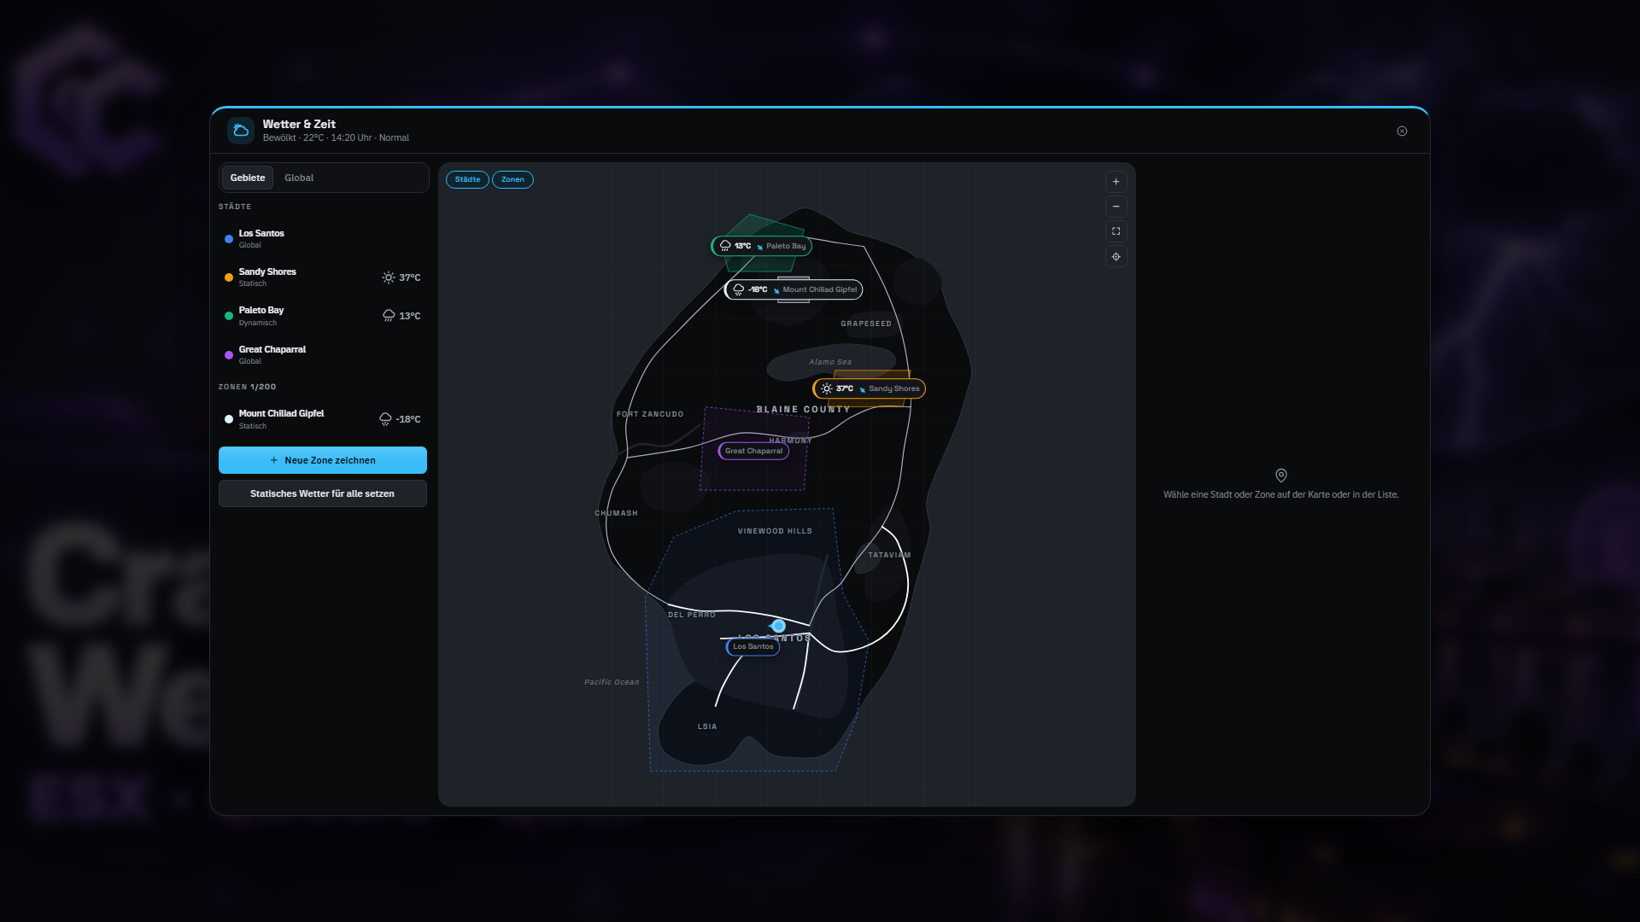Select Great Chaparral in the city list
The width and height of the screenshot is (1640, 922).
click(x=323, y=355)
